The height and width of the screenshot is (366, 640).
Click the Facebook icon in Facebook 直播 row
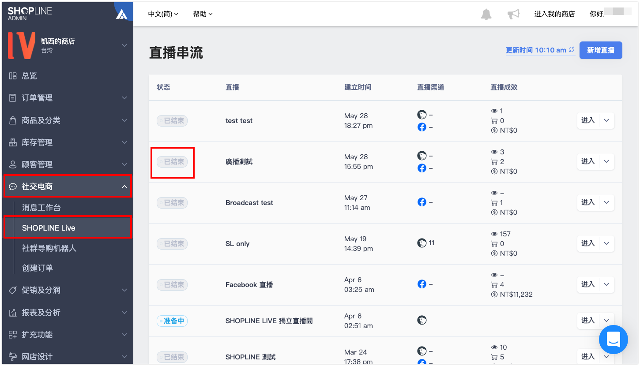tap(422, 284)
